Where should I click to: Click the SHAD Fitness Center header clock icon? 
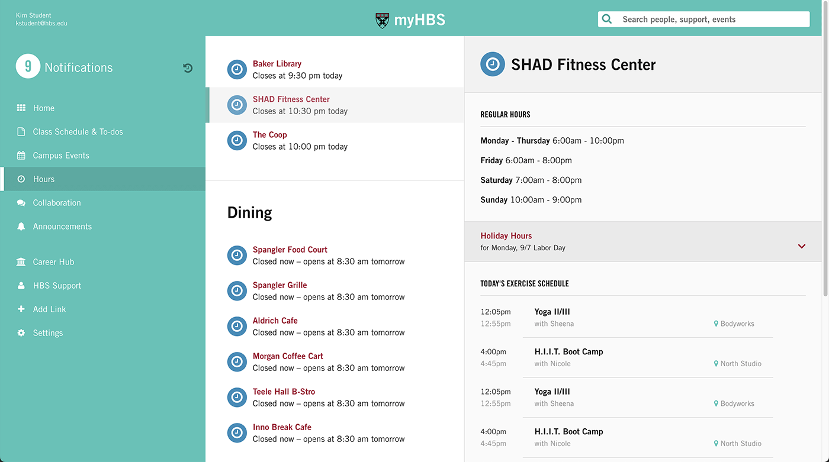[x=492, y=64]
